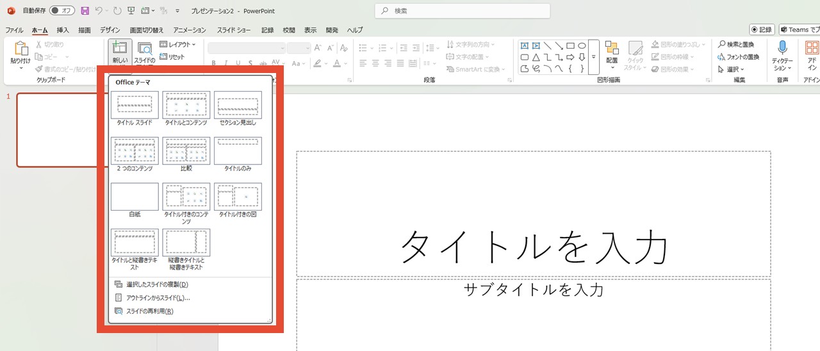Viewport: 820px width, 351px height.
Task: Open the 段落 dialog launcher
Action: coord(509,80)
